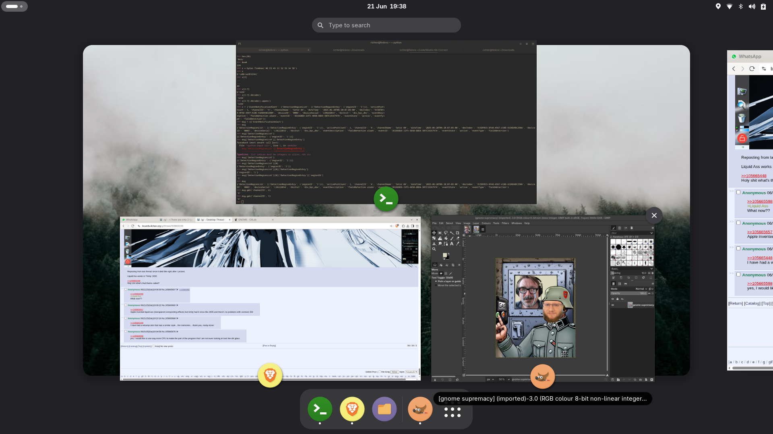This screenshot has width=773, height=434.
Task: Select the Crop tool in GIMP toolbox
Action: pos(457,233)
